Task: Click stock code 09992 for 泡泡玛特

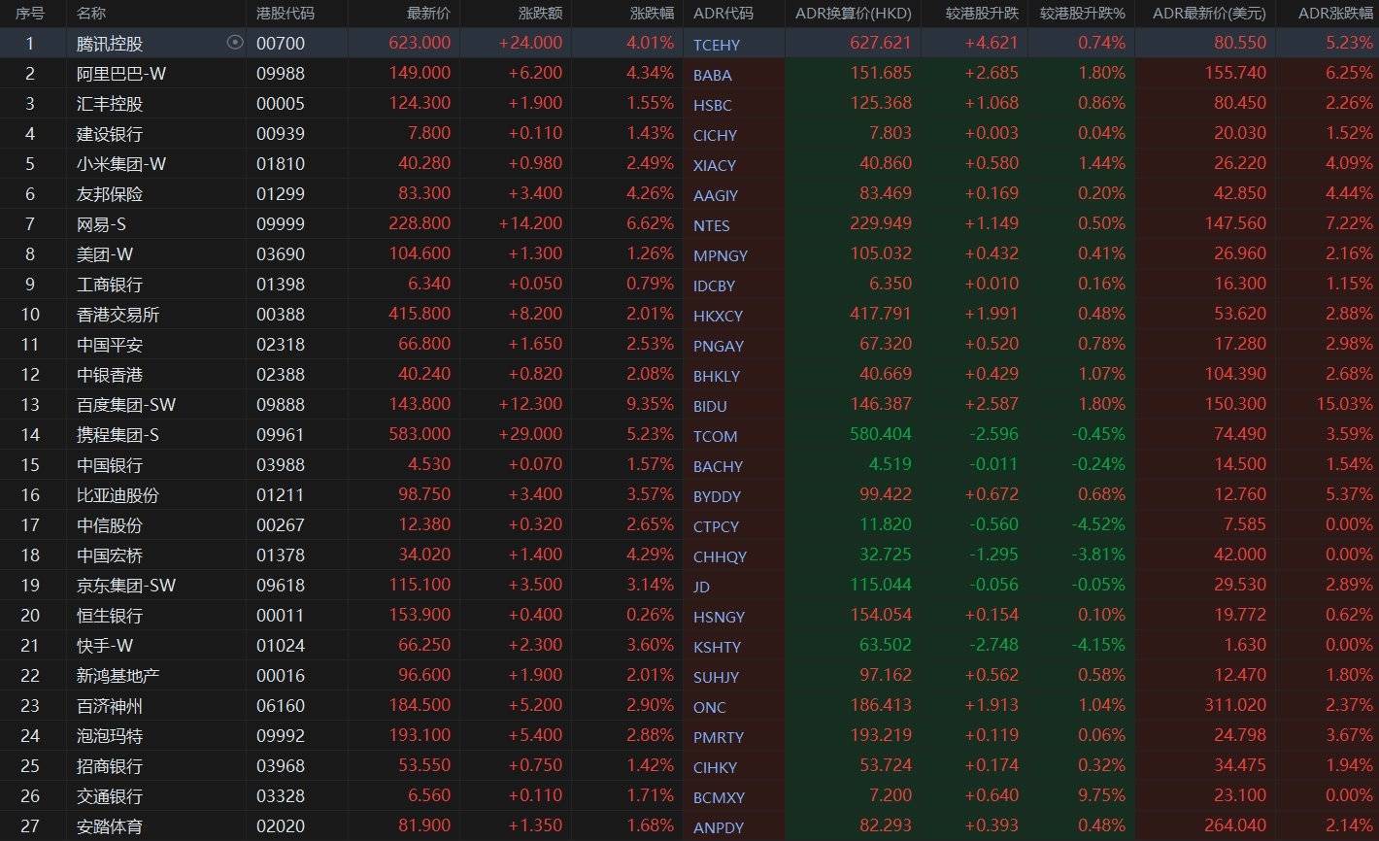Action: click(x=281, y=736)
